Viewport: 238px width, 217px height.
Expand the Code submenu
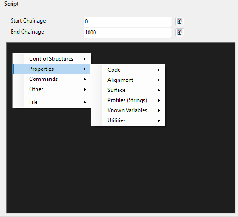[128, 70]
